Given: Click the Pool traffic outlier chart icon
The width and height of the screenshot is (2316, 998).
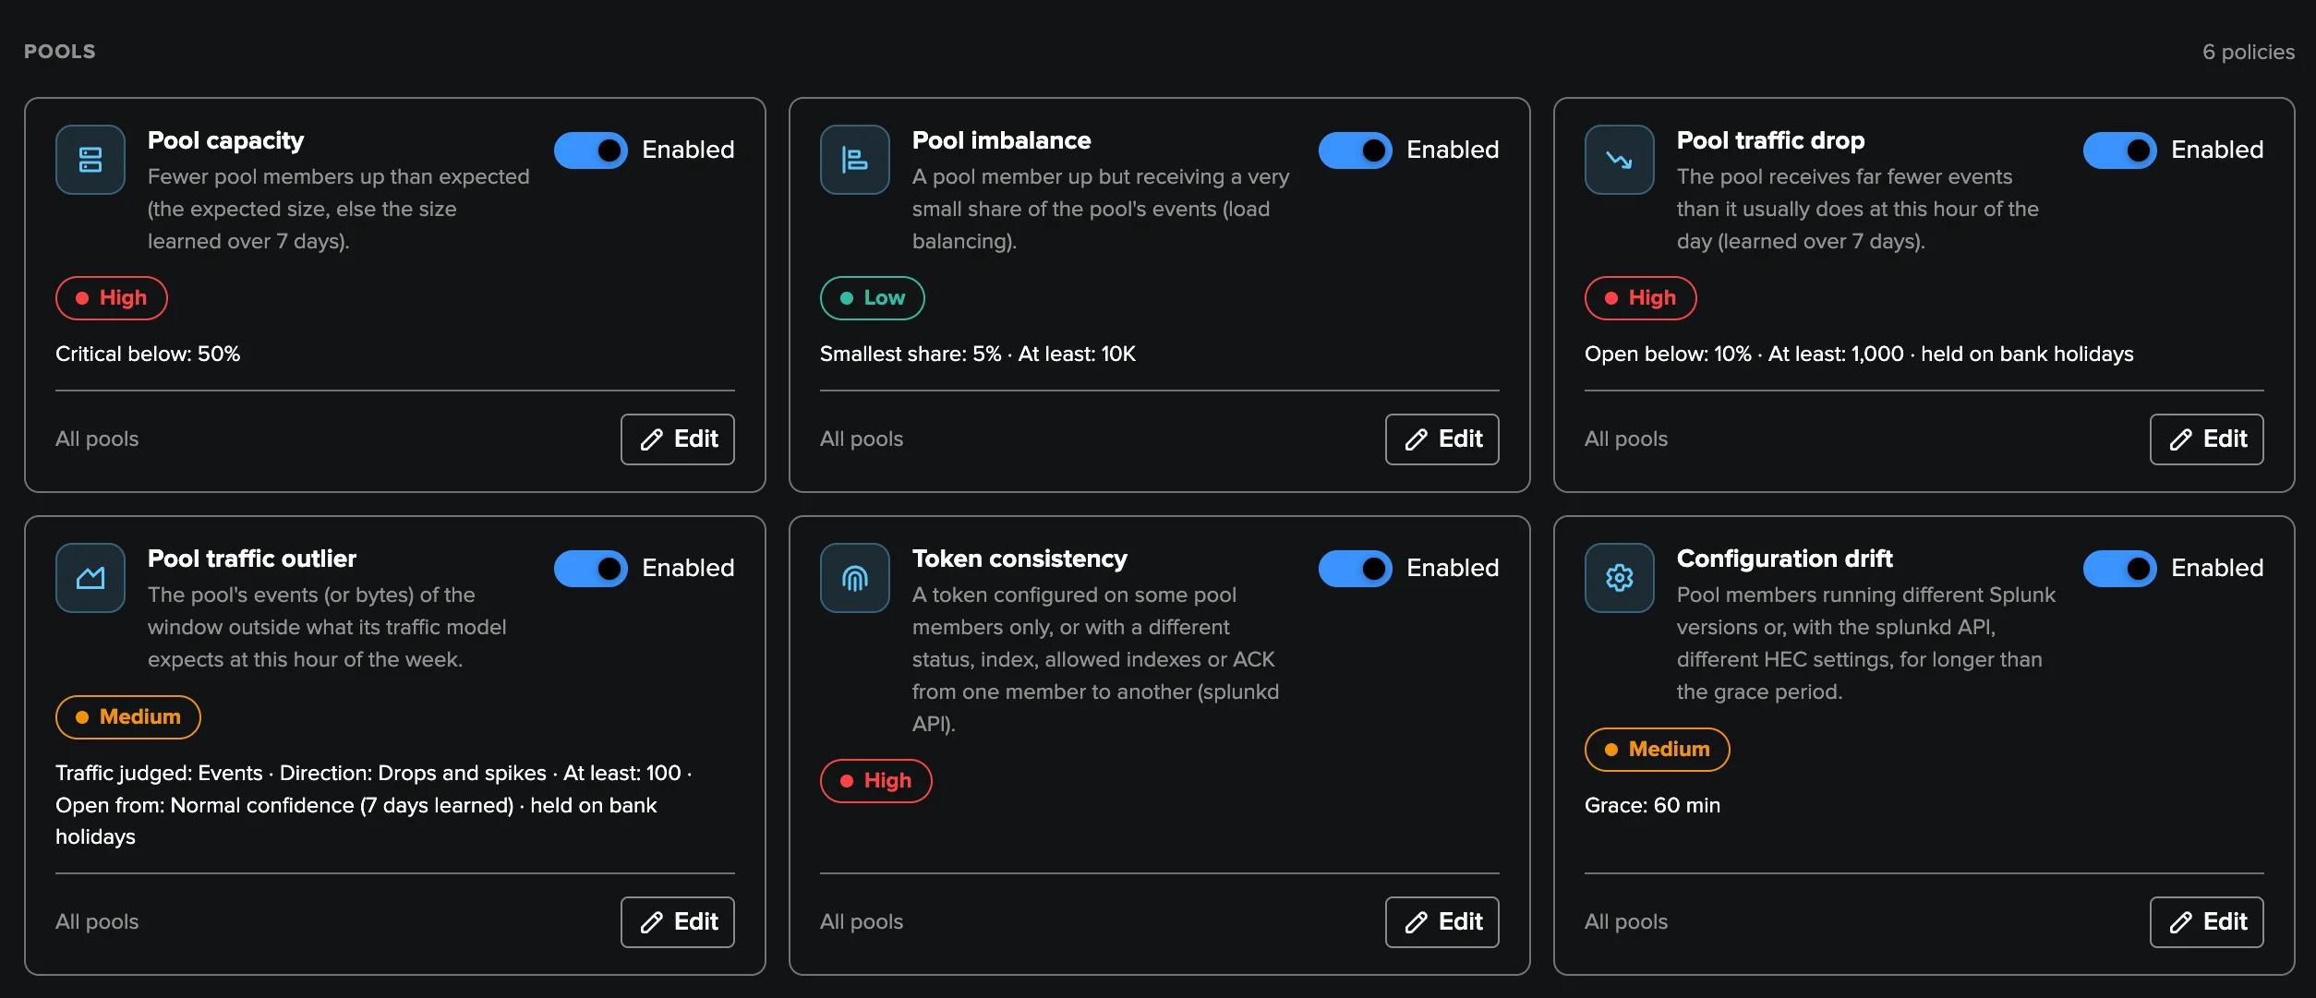Looking at the screenshot, I should click(90, 578).
